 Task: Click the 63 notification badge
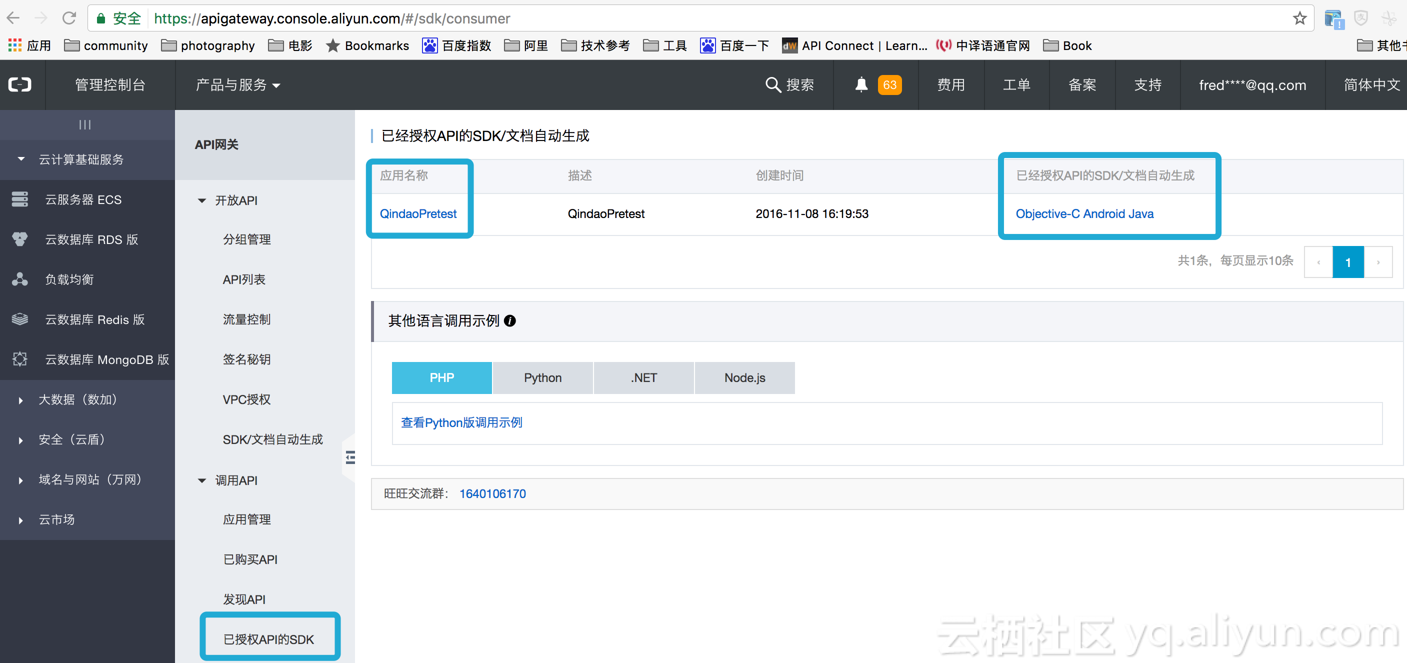click(x=889, y=84)
